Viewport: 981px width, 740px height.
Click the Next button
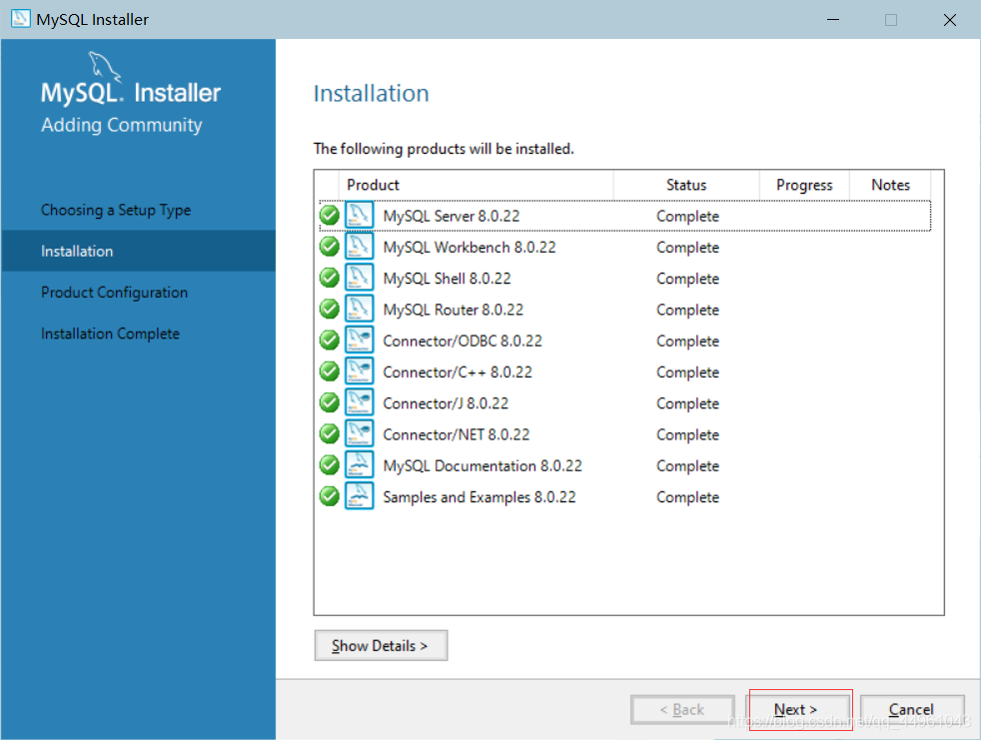click(x=800, y=709)
